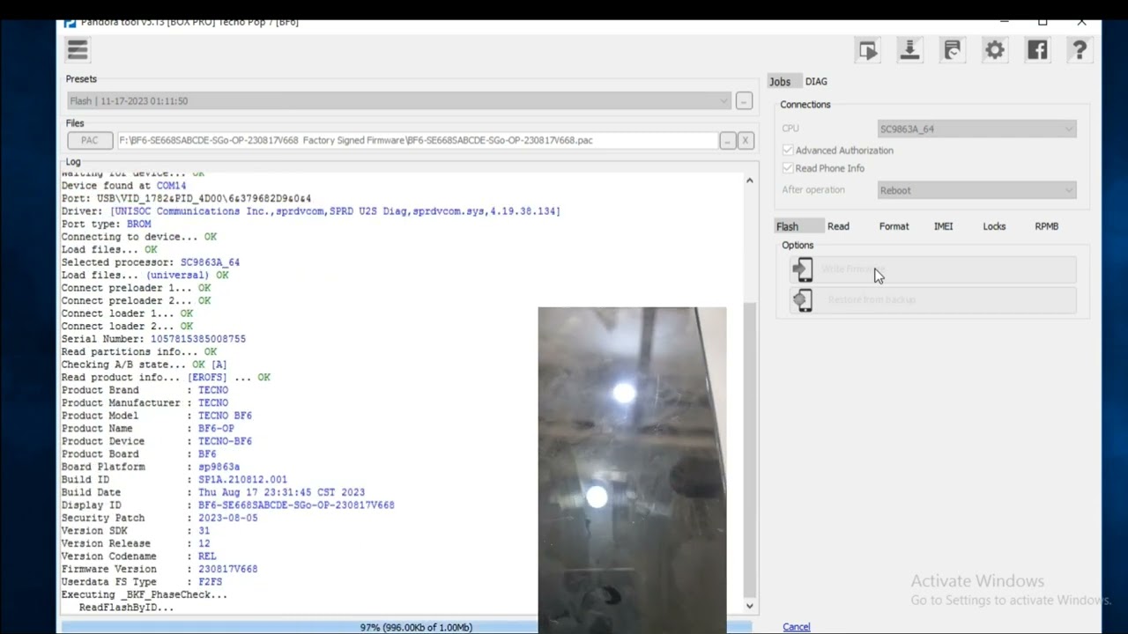Open the hamburger main menu
The width and height of the screenshot is (1128, 634).
coord(78,50)
